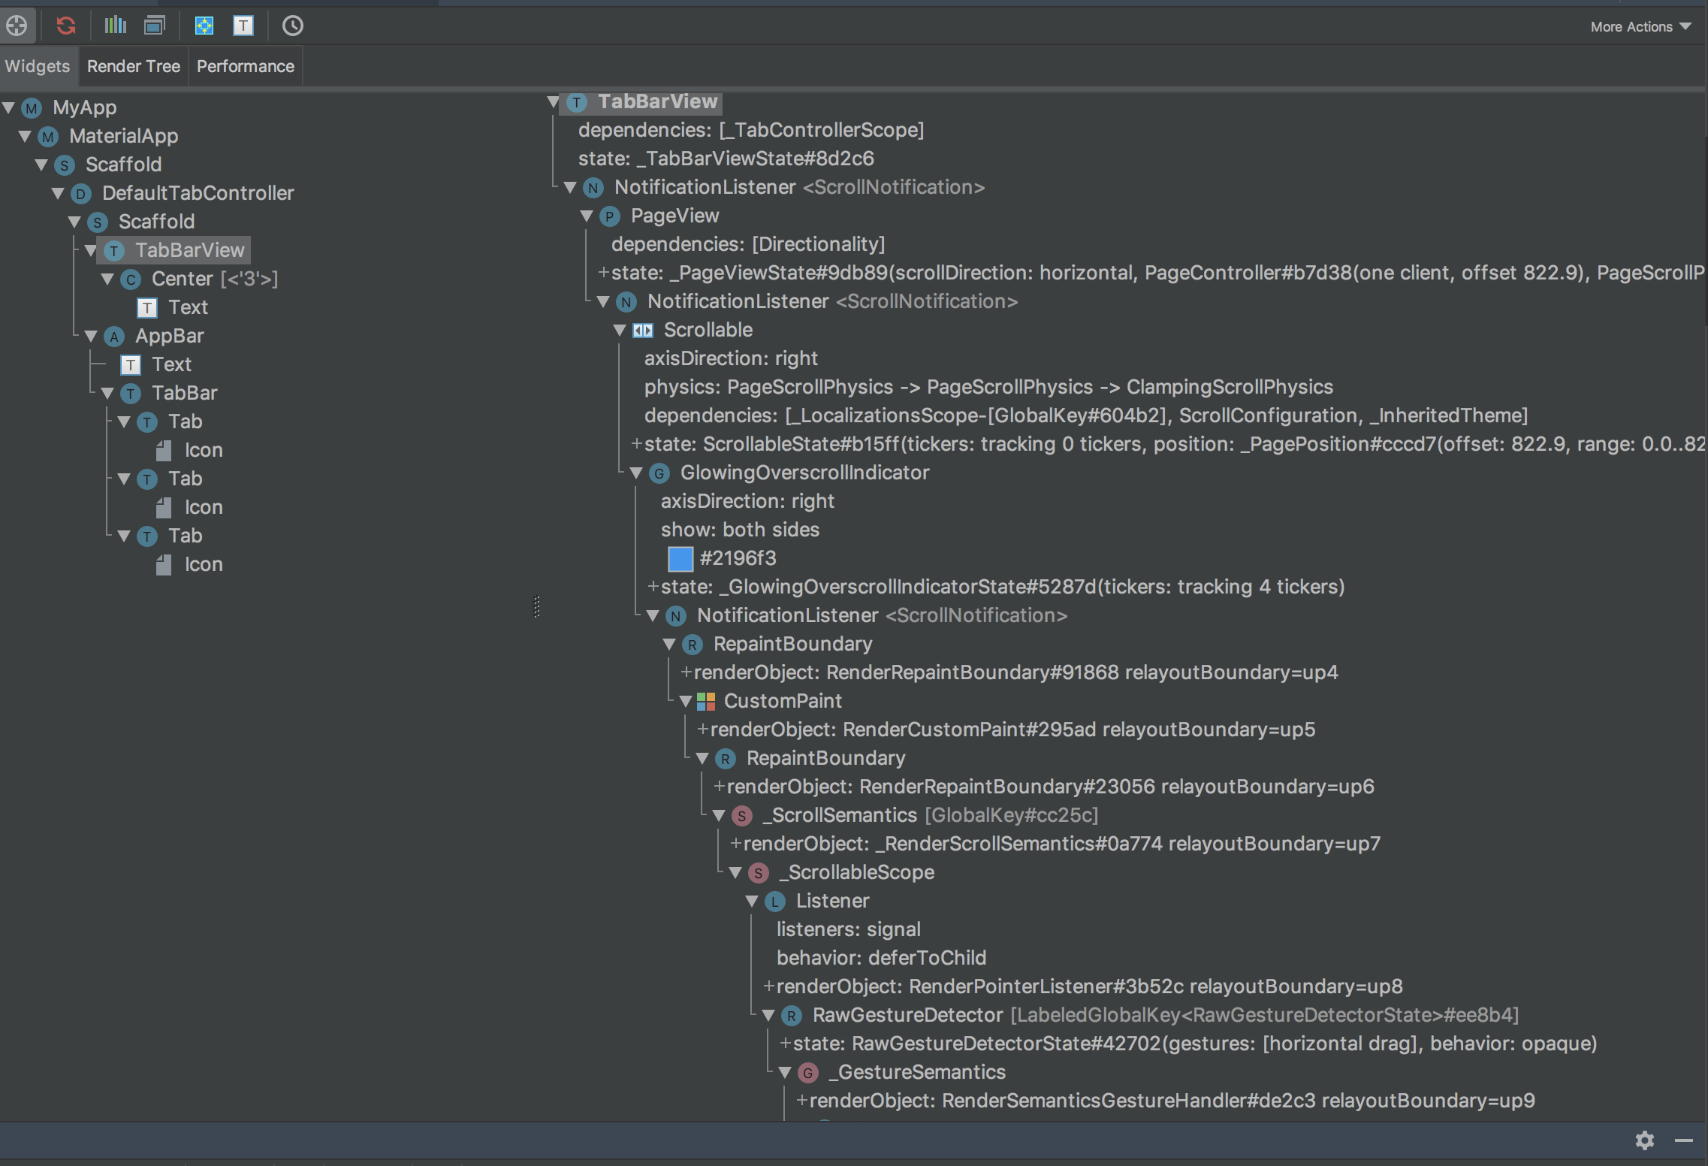This screenshot has width=1708, height=1166.
Task: Click the #2196f3 blue color swatch
Action: click(680, 558)
